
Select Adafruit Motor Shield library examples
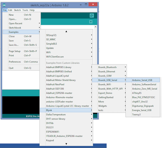click(x=66, y=80)
